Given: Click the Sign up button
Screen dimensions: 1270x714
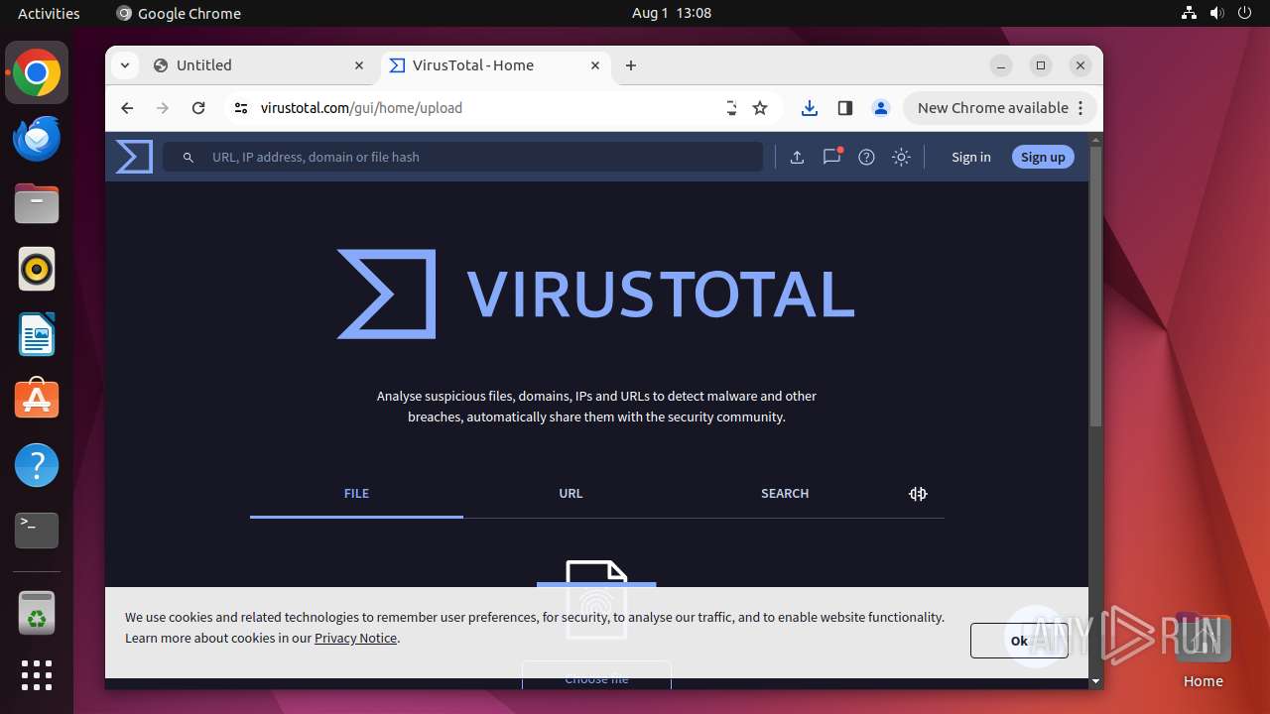Looking at the screenshot, I should point(1043,157).
